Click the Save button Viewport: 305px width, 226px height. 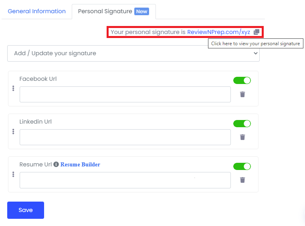pos(26,210)
